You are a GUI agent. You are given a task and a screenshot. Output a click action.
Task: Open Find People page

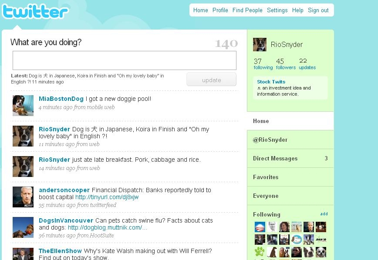pos(247,10)
